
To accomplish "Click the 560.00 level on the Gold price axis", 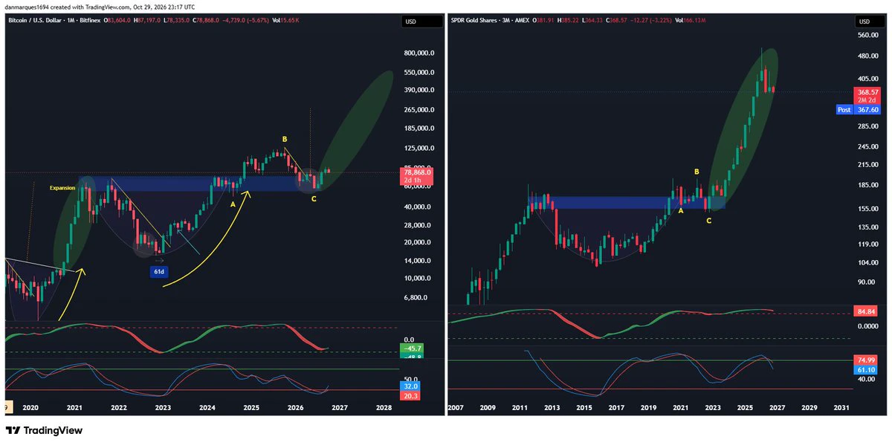I will point(868,35).
